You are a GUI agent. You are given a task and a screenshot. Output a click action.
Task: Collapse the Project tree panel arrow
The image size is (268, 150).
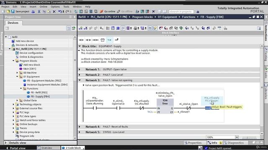[x=75, y=17]
